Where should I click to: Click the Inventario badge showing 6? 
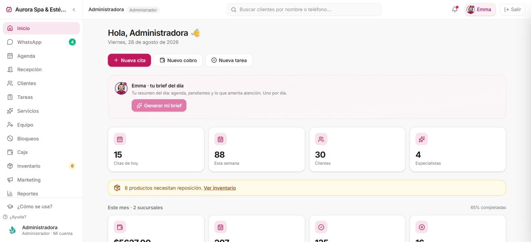(x=72, y=166)
